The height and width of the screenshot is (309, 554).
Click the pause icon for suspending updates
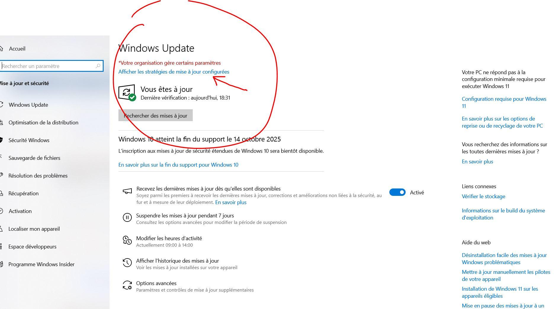pyautogui.click(x=127, y=218)
